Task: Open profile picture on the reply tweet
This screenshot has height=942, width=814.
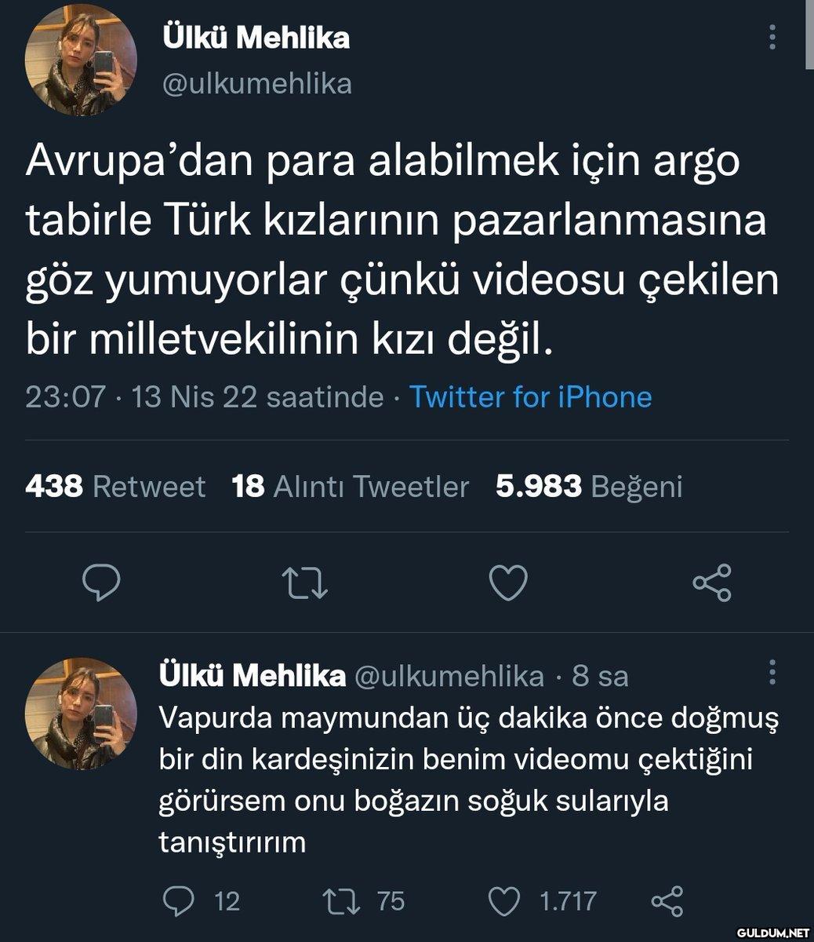Action: [81, 714]
